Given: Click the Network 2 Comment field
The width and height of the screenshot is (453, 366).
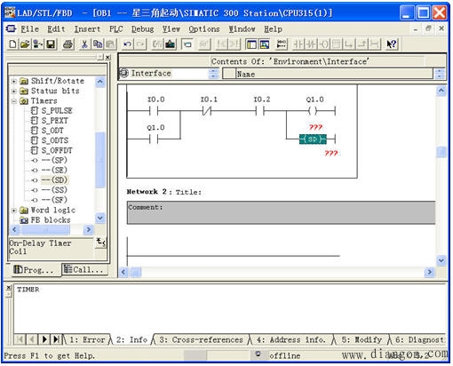Looking at the screenshot, I should click(x=281, y=212).
